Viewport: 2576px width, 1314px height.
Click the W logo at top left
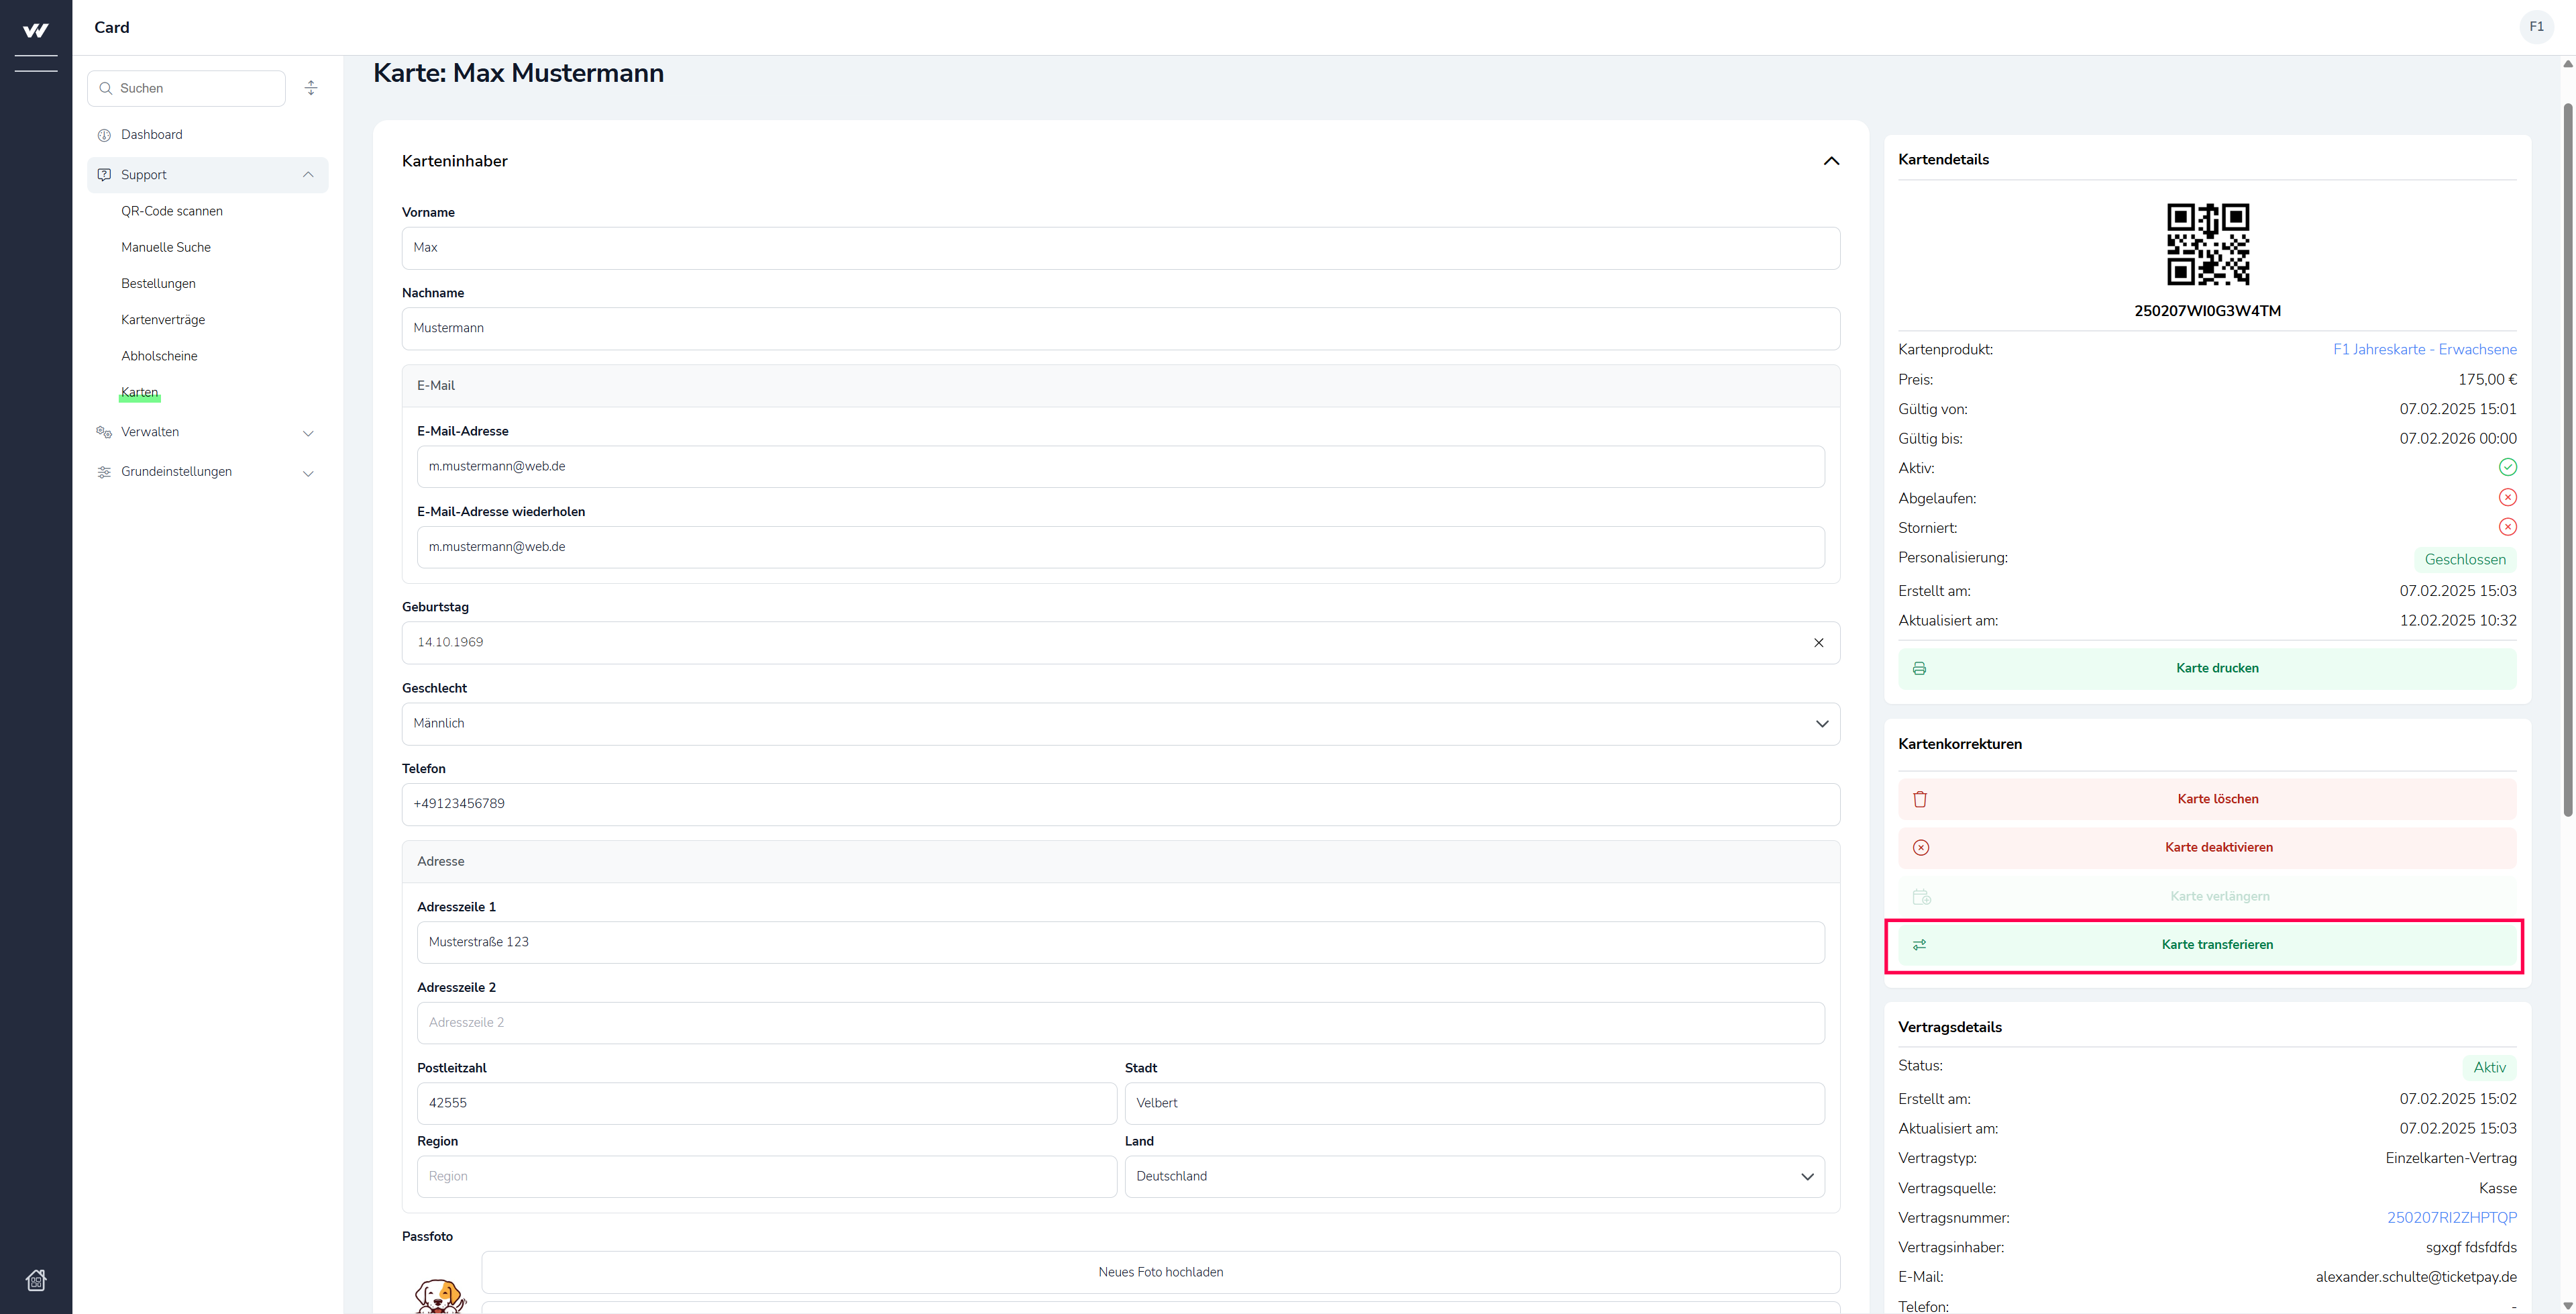point(36,31)
